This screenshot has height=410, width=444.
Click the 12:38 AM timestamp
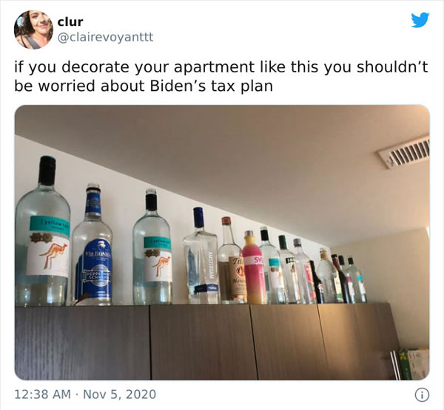(42, 394)
